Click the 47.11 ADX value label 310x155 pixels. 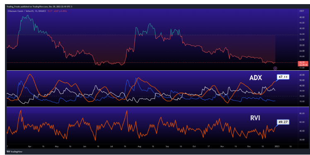pos(283,77)
